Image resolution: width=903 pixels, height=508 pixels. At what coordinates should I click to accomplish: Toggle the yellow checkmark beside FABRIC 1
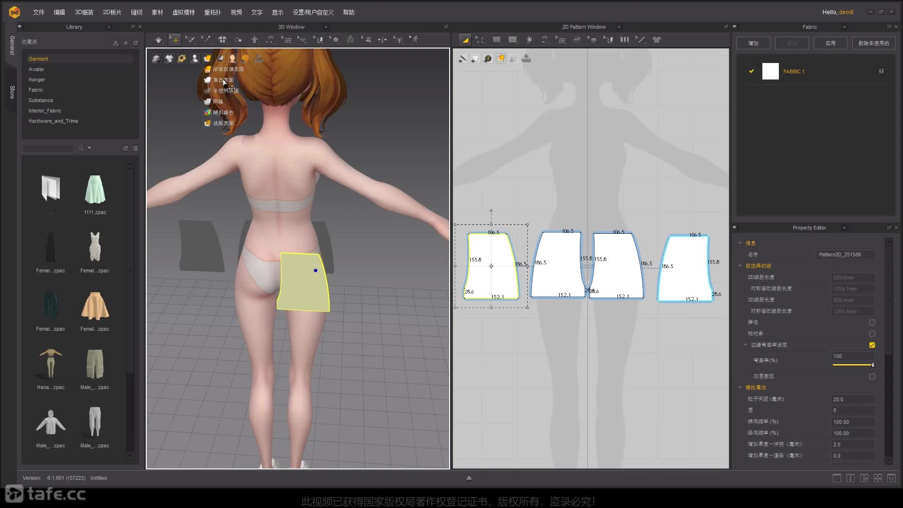point(751,71)
